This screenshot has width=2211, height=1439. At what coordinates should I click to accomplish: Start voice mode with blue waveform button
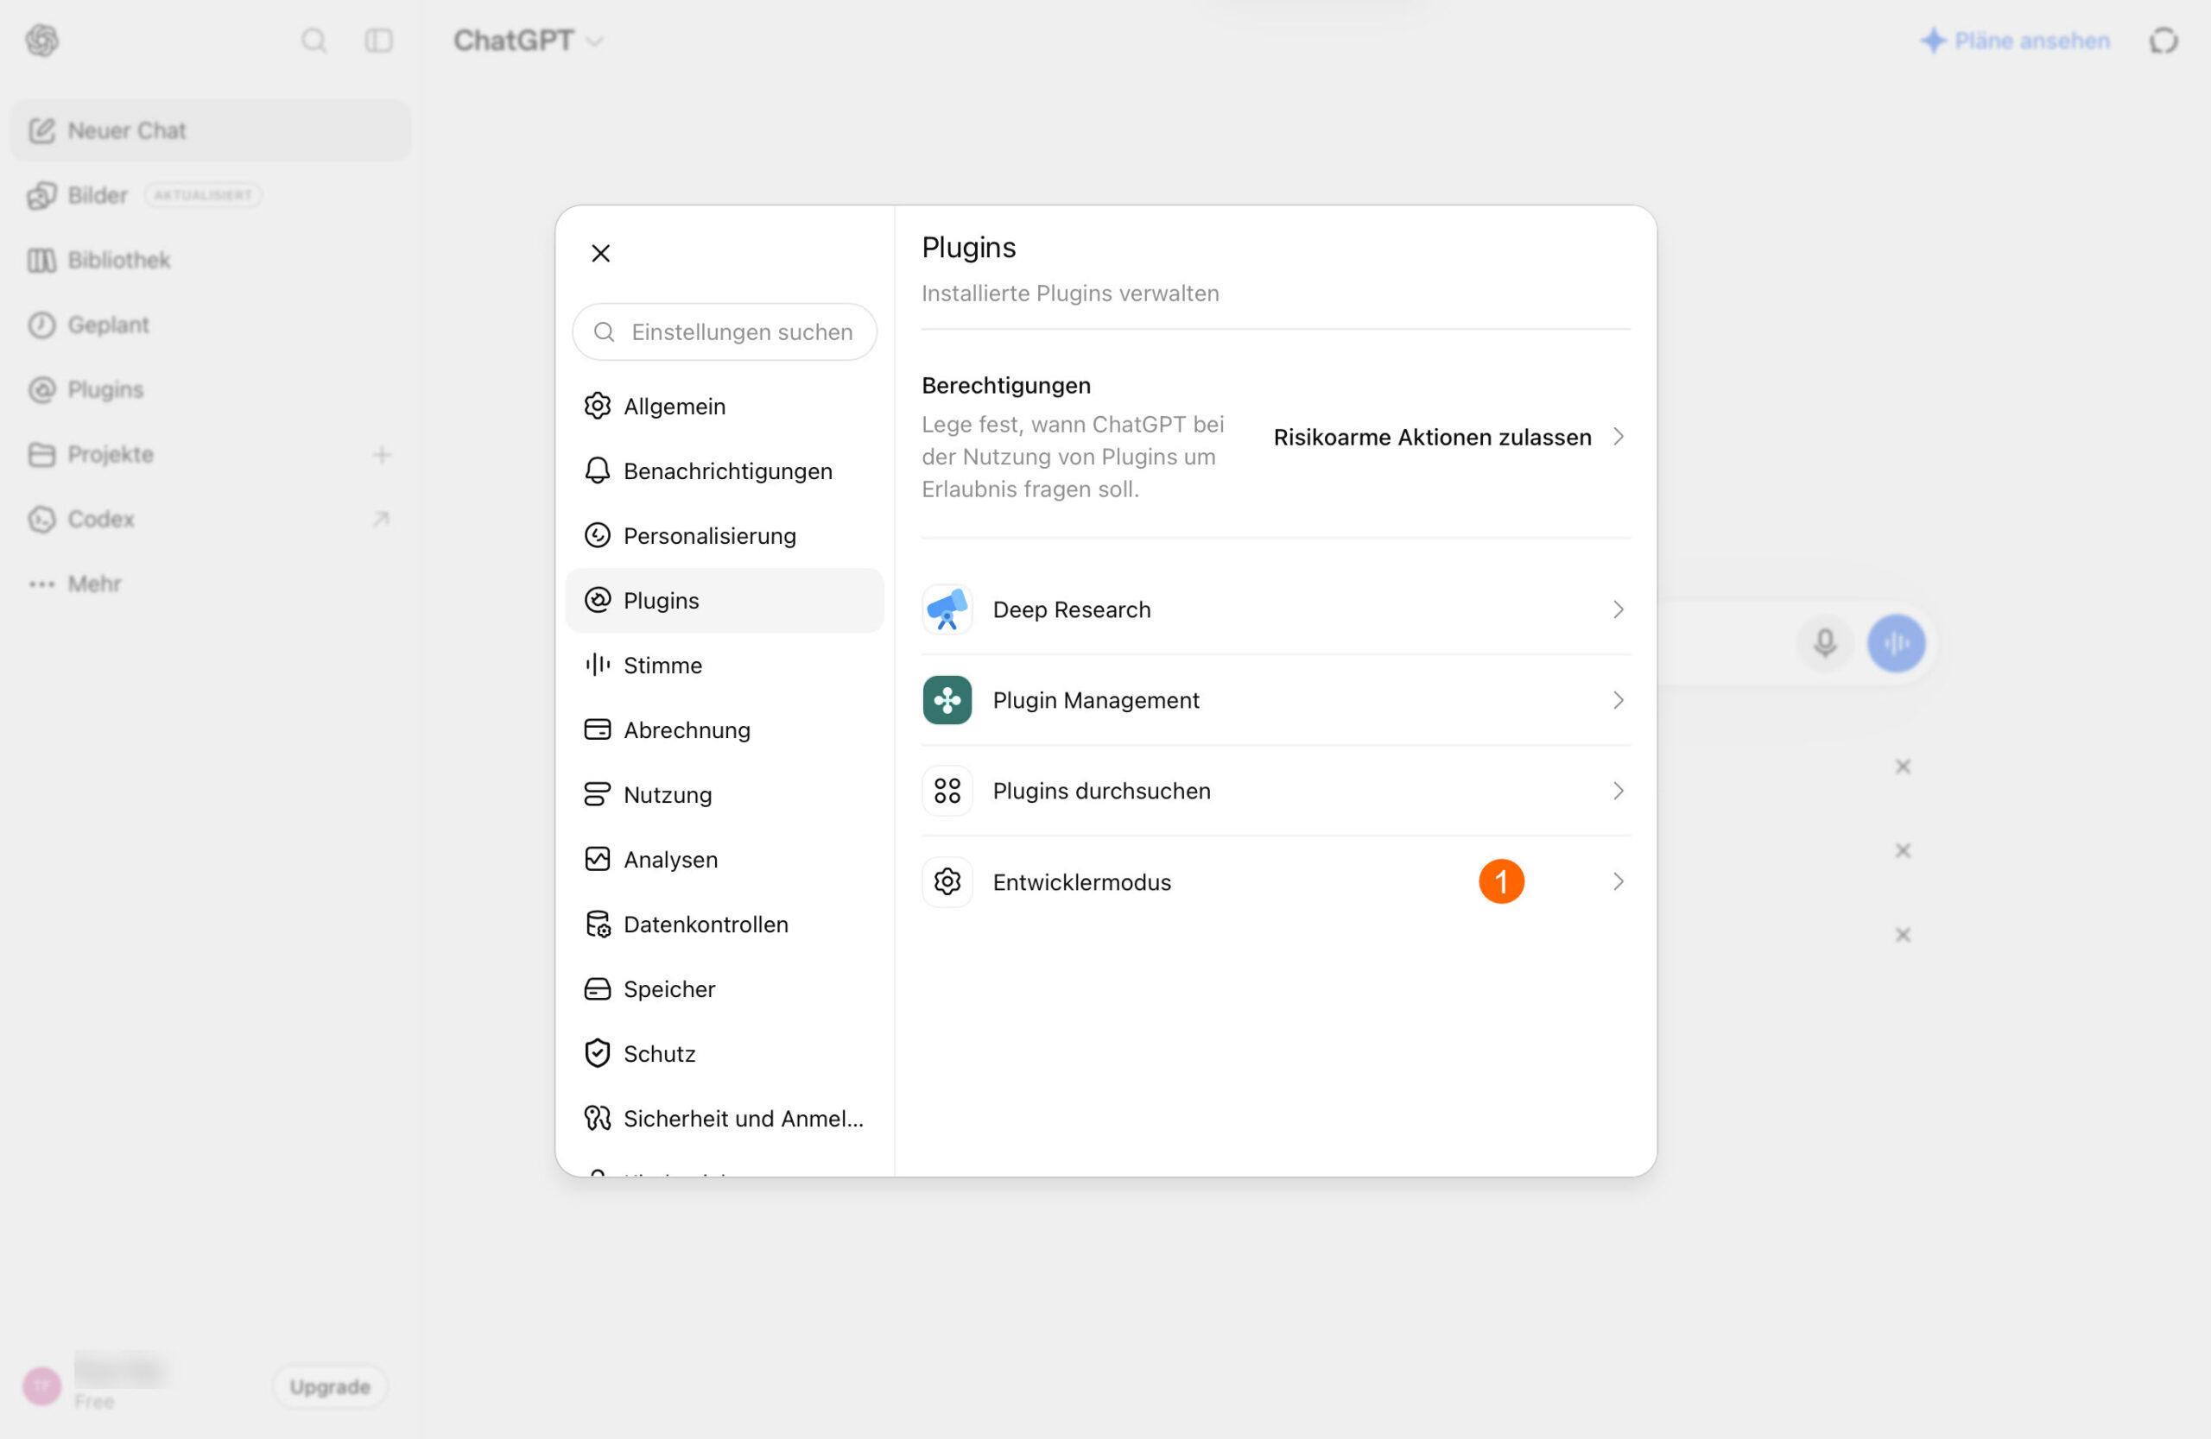pos(1896,642)
